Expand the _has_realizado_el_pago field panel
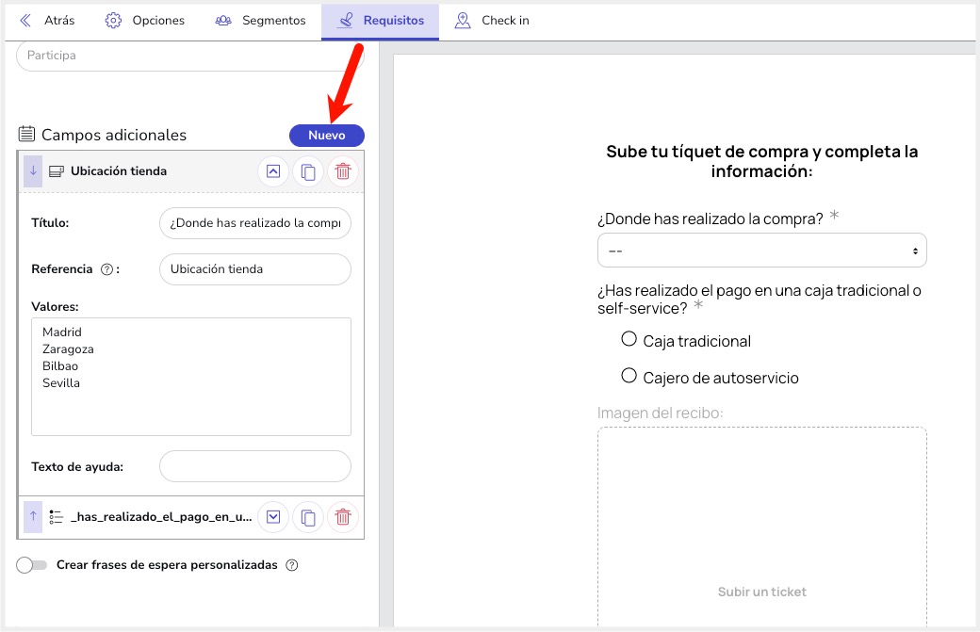Viewport: 980px width, 632px height. pyautogui.click(x=272, y=517)
